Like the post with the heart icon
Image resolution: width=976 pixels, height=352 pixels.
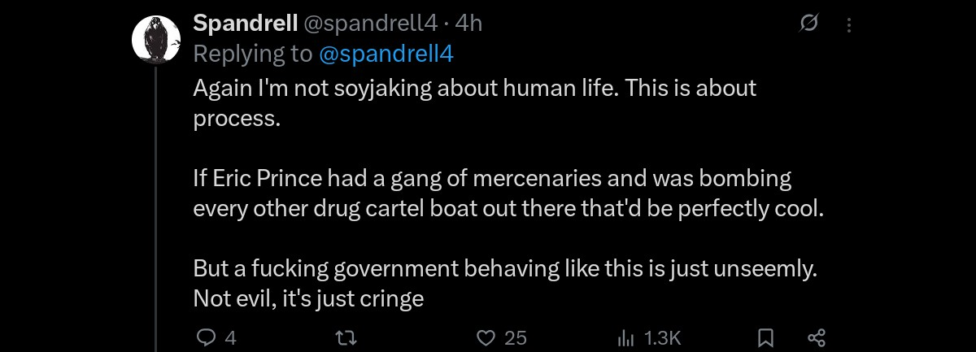point(486,337)
